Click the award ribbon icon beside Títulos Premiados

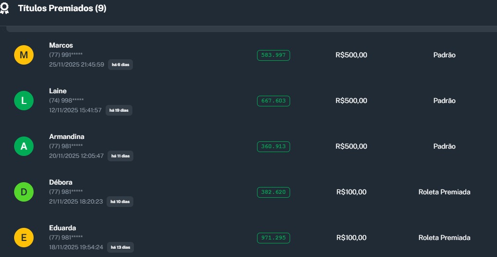point(5,8)
